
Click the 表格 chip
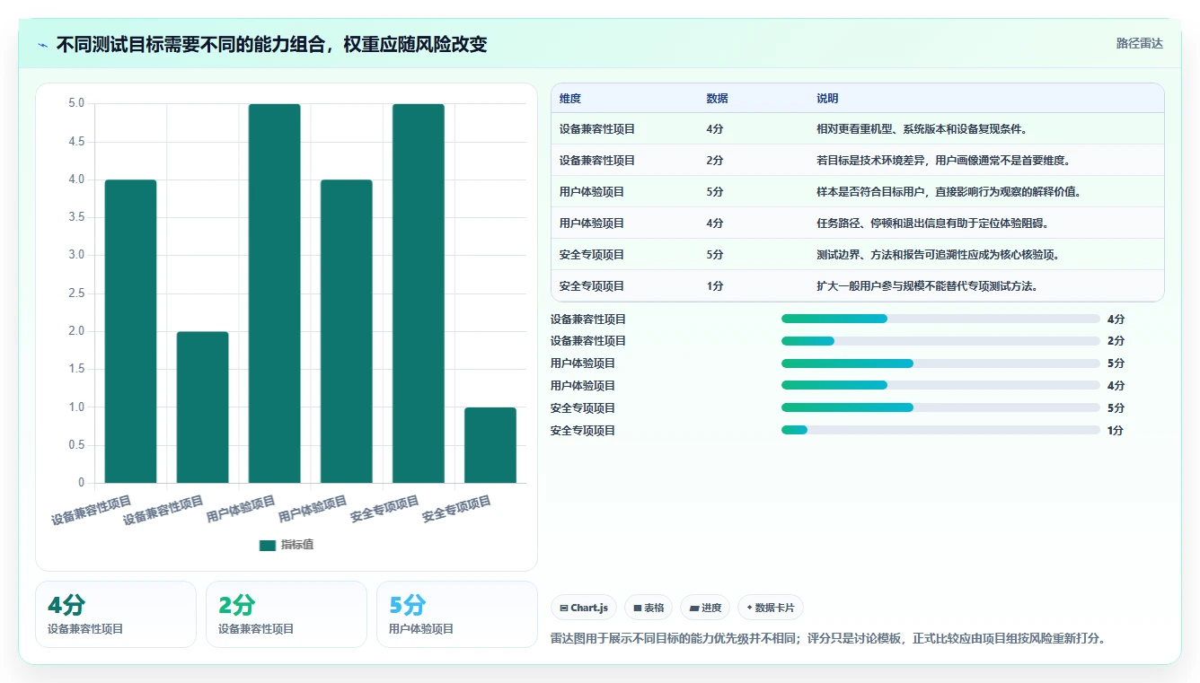click(x=649, y=608)
